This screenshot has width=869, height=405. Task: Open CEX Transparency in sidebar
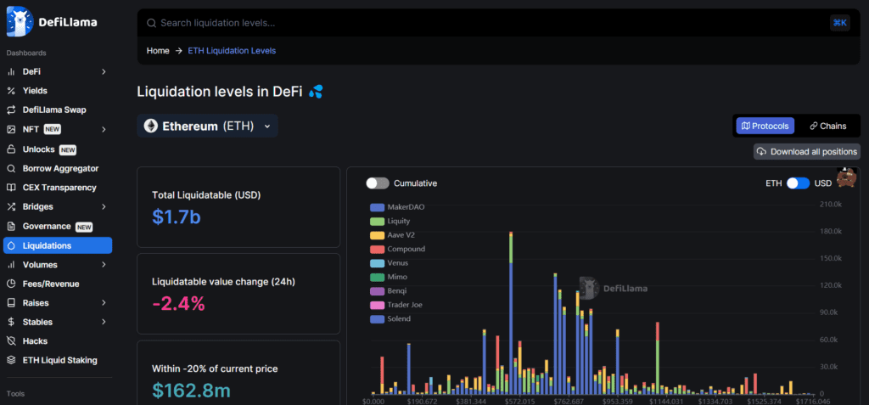click(x=58, y=188)
